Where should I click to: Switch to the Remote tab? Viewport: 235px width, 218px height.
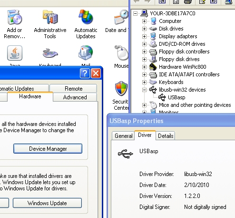pos(73,88)
